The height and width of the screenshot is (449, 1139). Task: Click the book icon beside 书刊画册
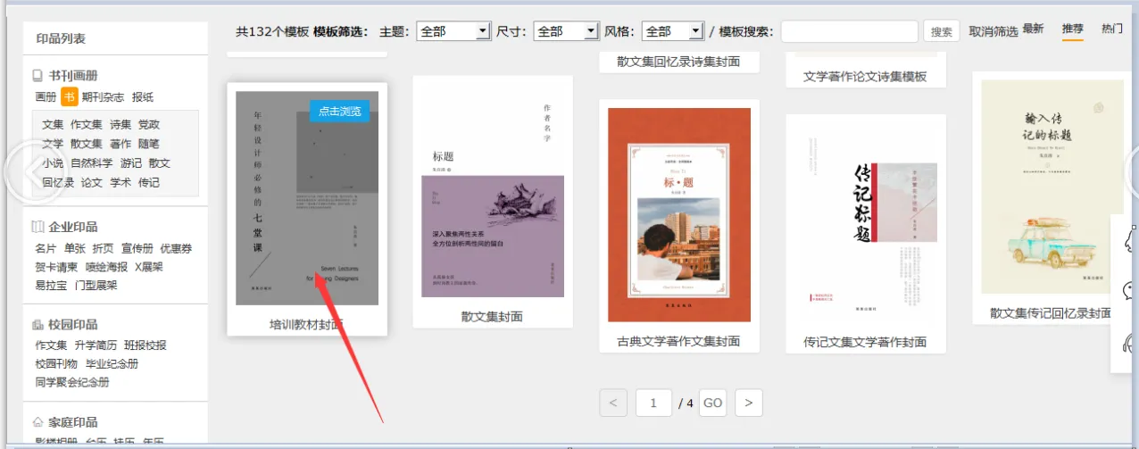pyautogui.click(x=38, y=76)
